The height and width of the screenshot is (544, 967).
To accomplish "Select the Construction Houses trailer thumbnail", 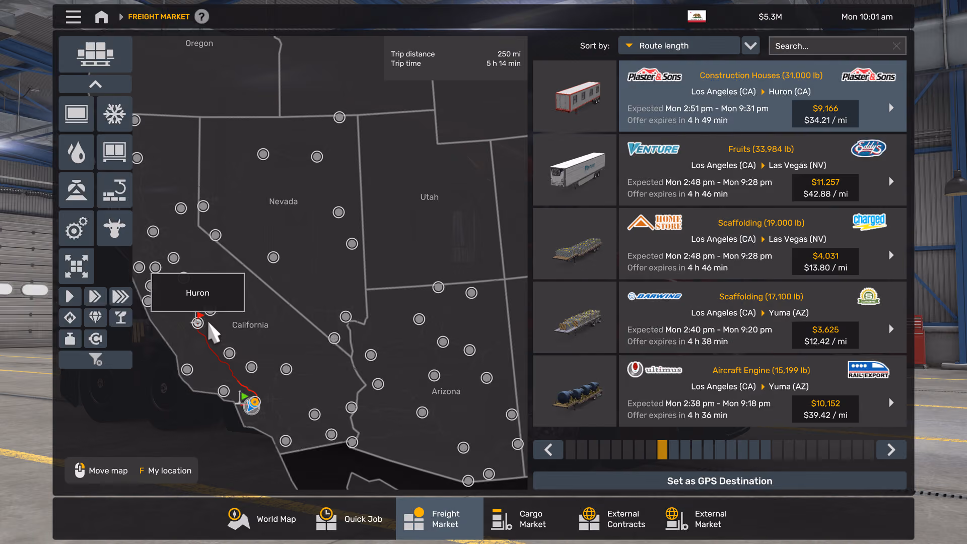I will (x=575, y=96).
